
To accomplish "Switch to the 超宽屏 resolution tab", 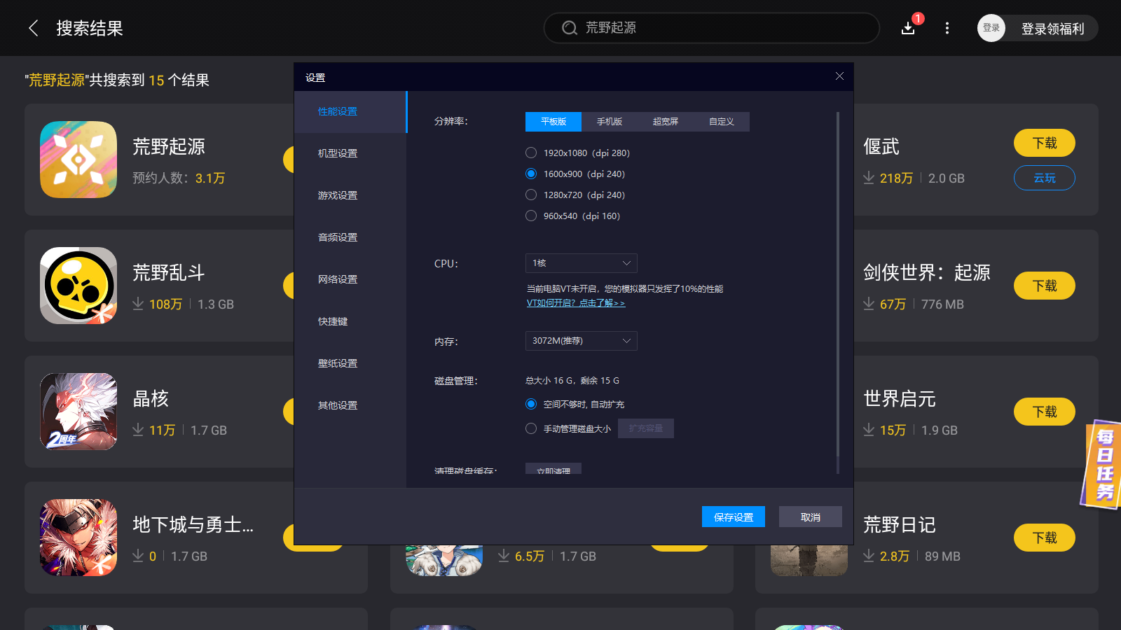I will pos(666,122).
